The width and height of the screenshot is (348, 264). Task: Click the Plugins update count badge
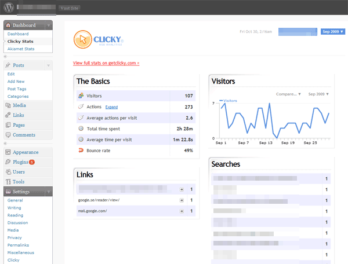point(32,162)
